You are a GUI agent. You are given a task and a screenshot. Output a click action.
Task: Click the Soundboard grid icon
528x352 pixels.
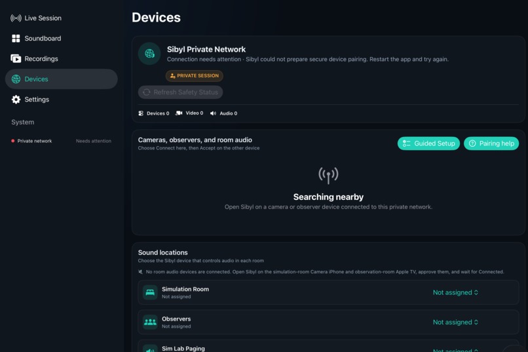click(x=16, y=39)
